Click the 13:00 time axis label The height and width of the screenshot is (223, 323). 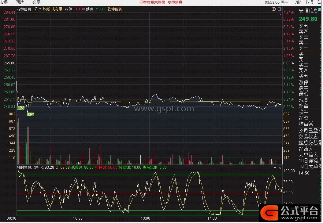pyautogui.click(x=145, y=219)
